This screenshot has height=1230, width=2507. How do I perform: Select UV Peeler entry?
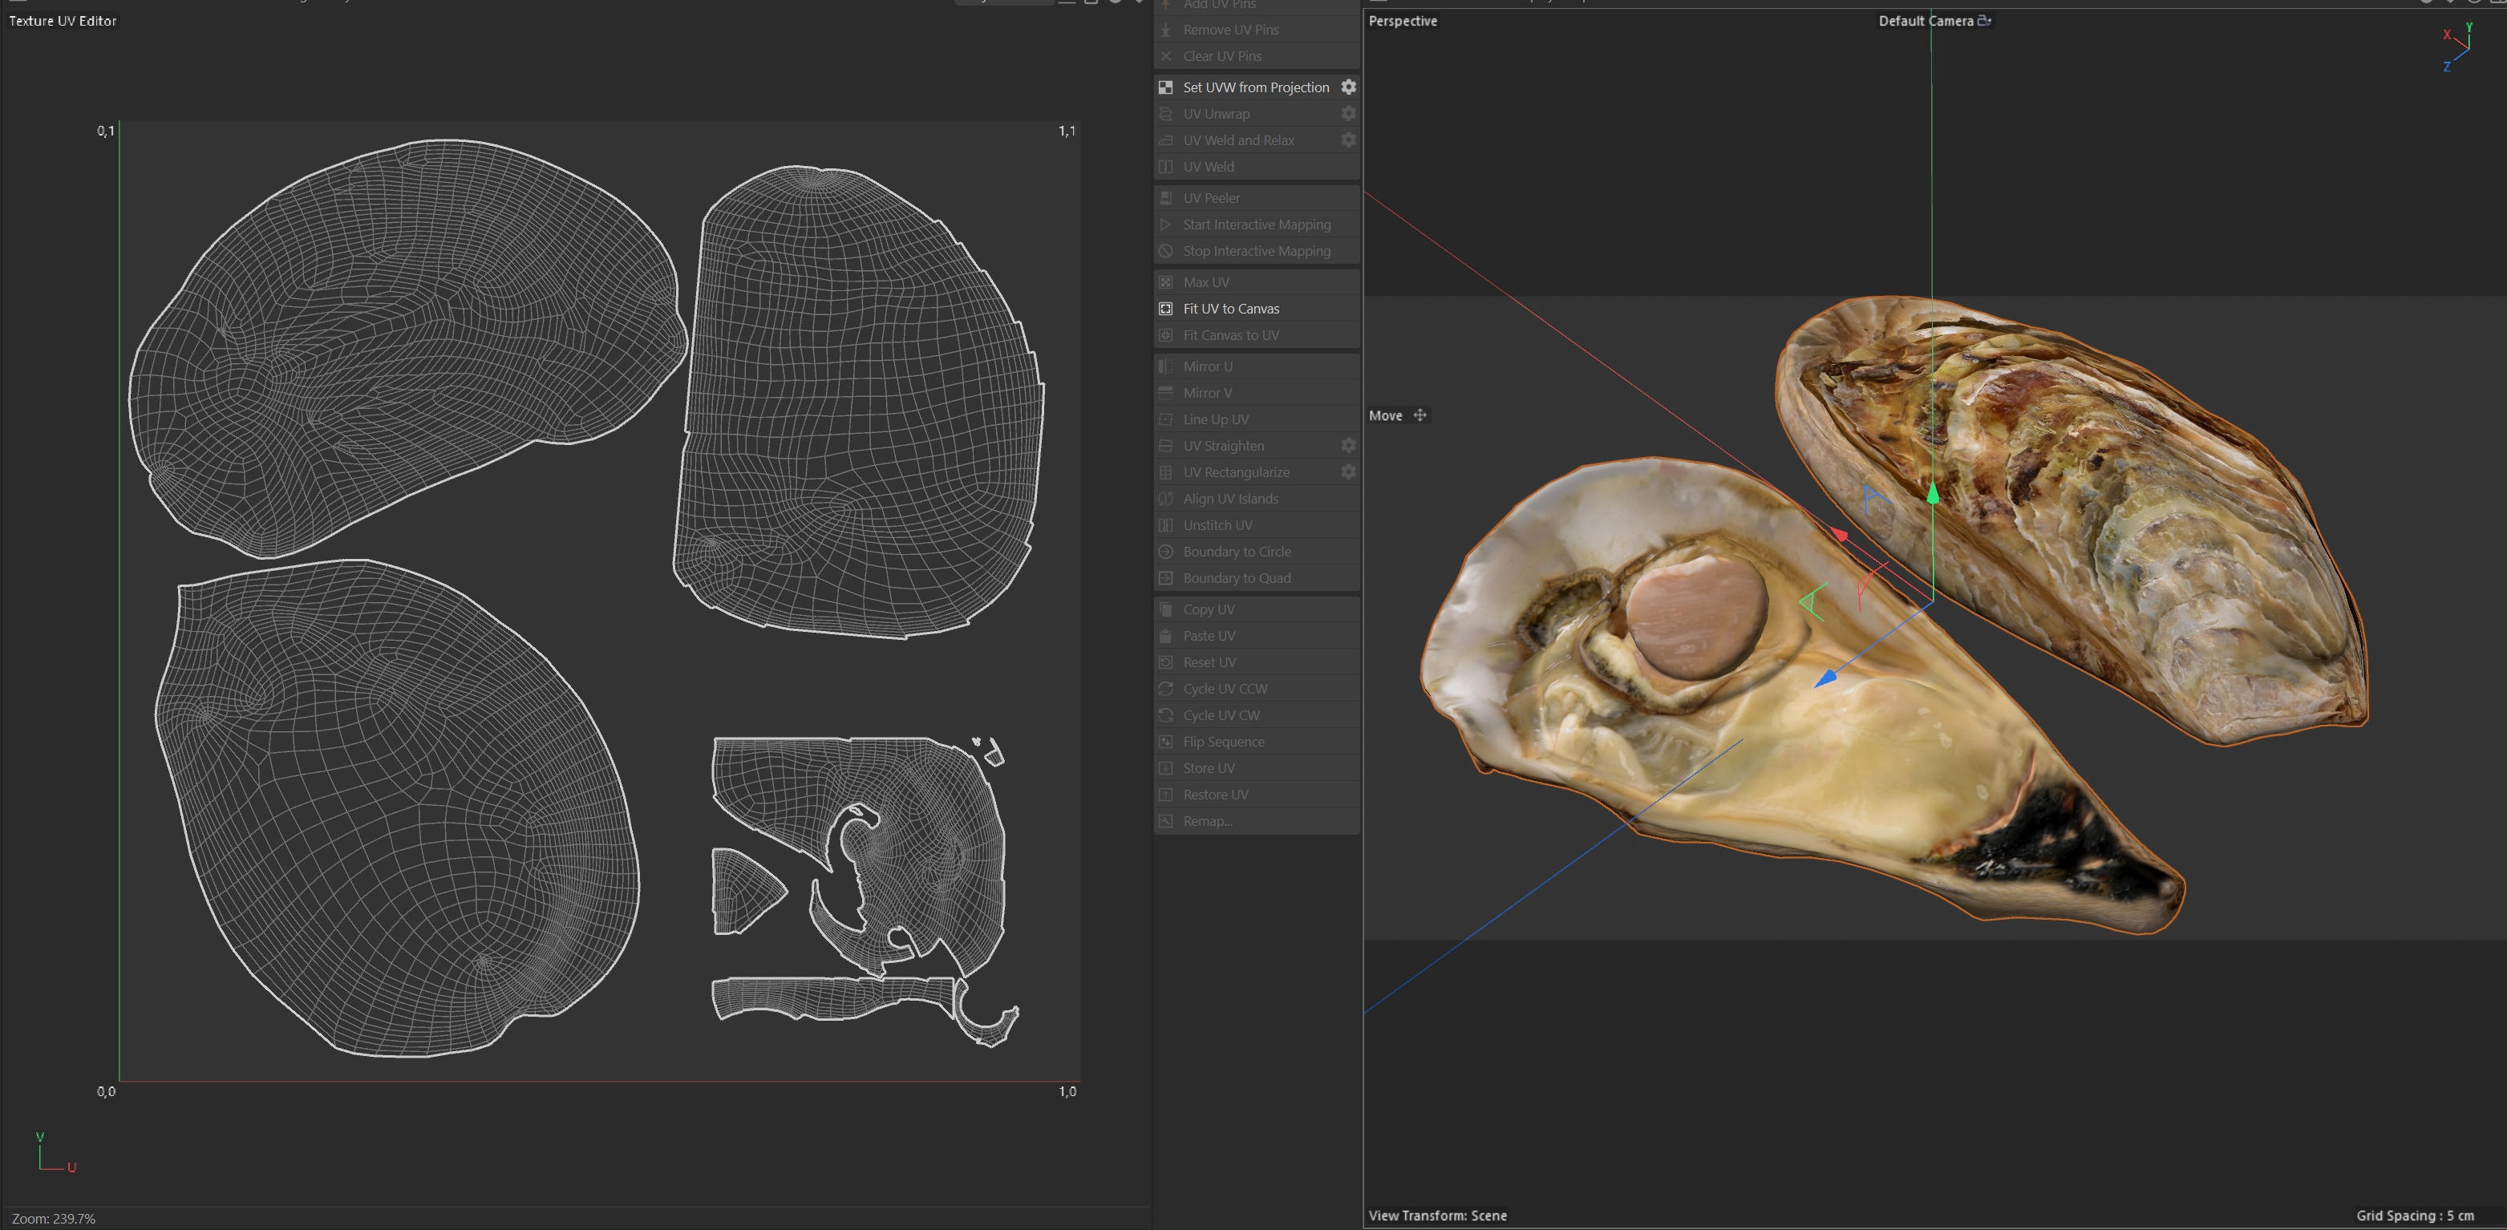[1211, 197]
